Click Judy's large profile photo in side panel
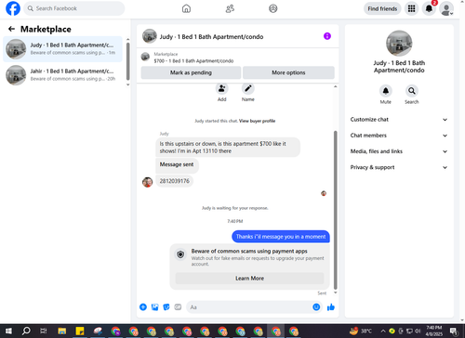Viewport: 465px width, 338px height. (x=399, y=44)
